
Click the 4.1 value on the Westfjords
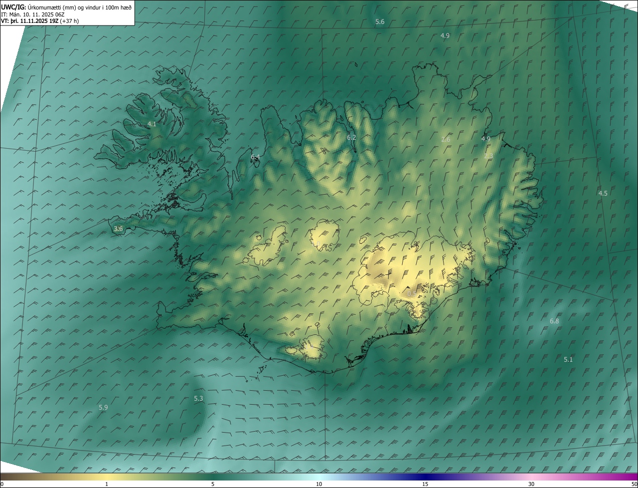[x=152, y=124]
